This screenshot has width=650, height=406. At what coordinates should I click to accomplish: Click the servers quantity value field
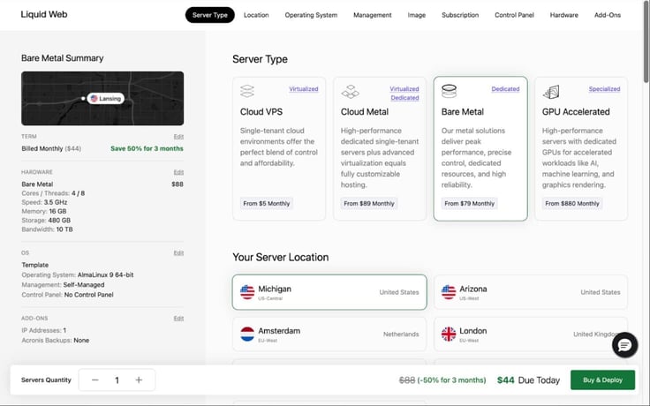117,380
